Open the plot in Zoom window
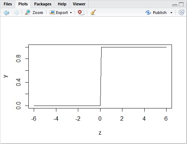This screenshot has width=187, height=144. 34,13
